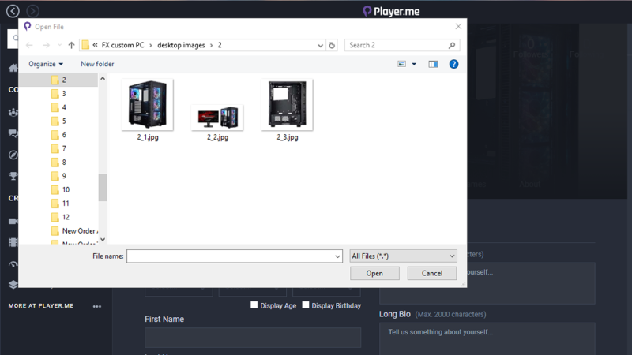Open view options dropdown arrow
The height and width of the screenshot is (355, 632).
[414, 64]
